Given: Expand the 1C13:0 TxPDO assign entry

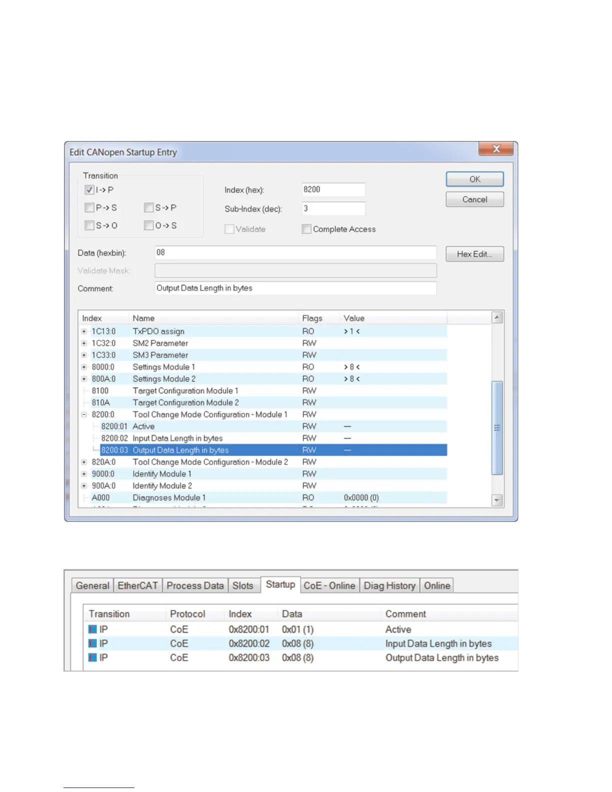Looking at the screenshot, I should pyautogui.click(x=84, y=331).
